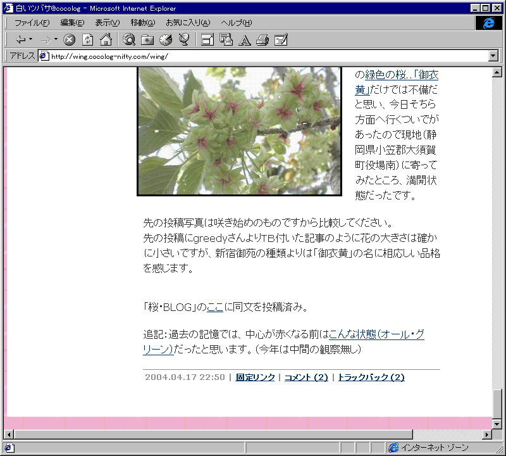The width and height of the screenshot is (506, 456).
Task: Click the timestamp 2004.04.17 22:50
Action: [185, 377]
